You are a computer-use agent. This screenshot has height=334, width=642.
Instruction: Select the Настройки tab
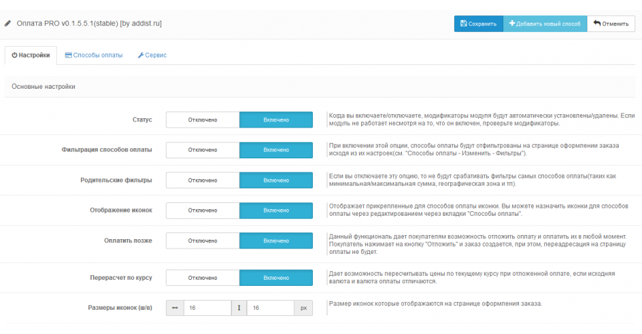tap(31, 55)
